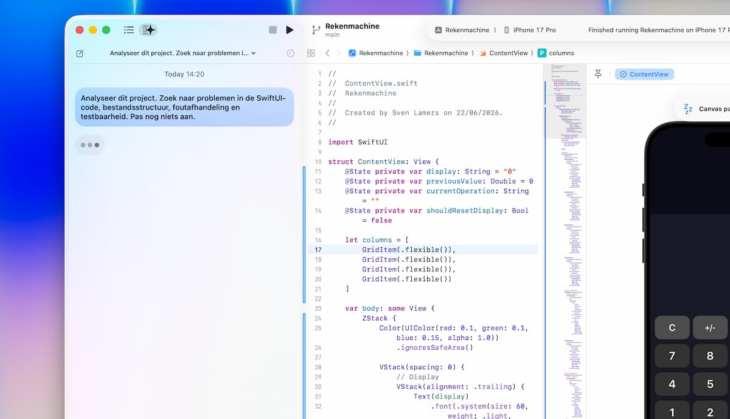This screenshot has height=419, width=730.
Task: Open the ContentView file breadcrumb
Action: 504,53
